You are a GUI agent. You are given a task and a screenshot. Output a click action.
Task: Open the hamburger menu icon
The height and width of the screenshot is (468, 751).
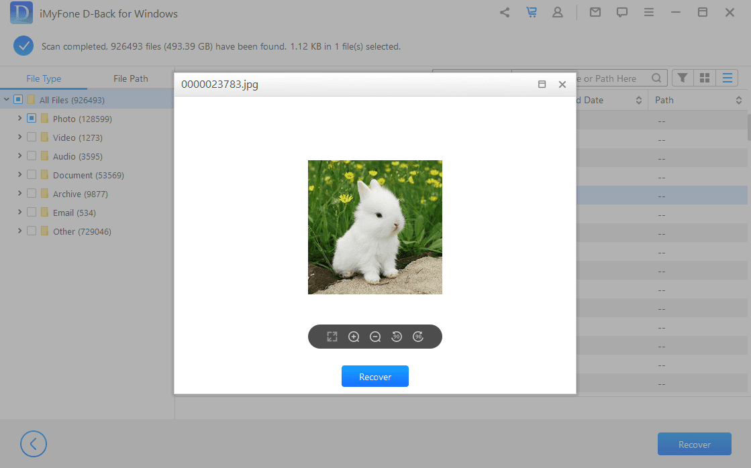coord(648,13)
